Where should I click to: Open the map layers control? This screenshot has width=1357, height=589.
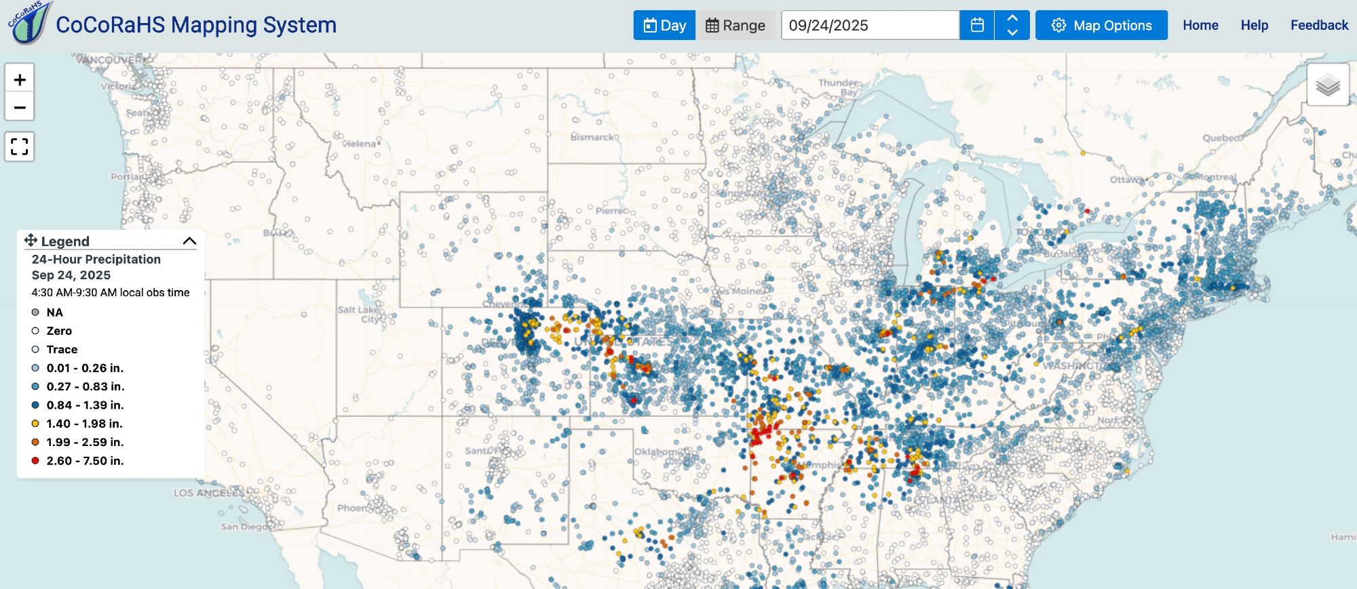[1327, 85]
